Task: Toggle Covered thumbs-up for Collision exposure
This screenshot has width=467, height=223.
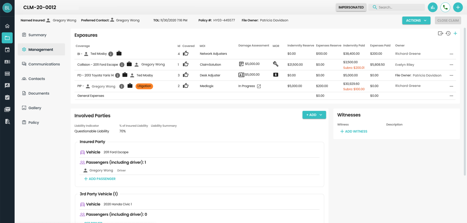Action: tap(186, 64)
